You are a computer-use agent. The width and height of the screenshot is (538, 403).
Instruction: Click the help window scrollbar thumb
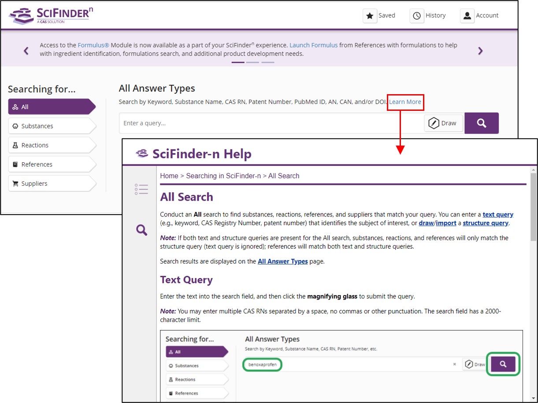tap(533, 207)
